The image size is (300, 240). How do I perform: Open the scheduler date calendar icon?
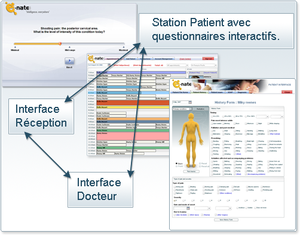109,65
